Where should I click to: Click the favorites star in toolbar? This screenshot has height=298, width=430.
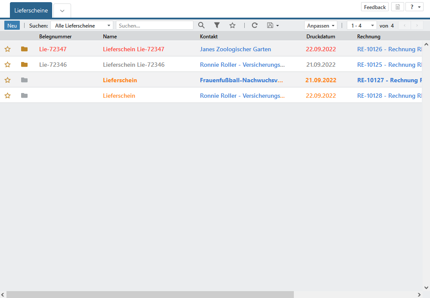point(232,25)
